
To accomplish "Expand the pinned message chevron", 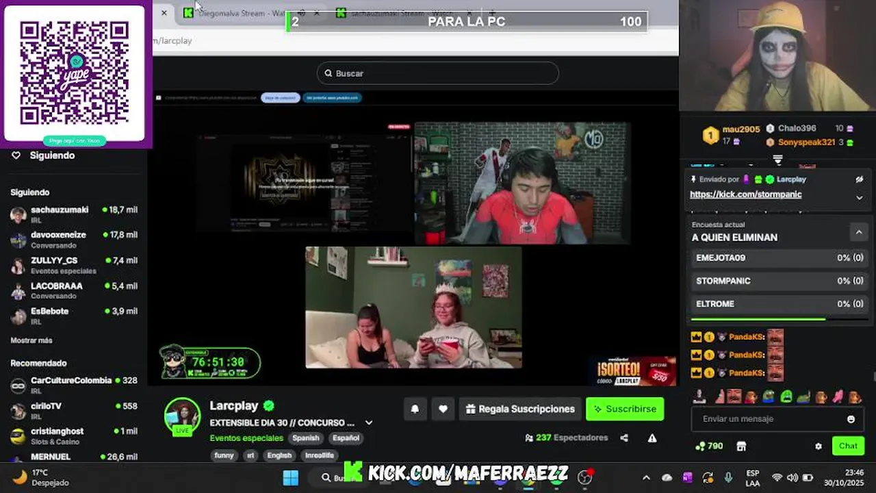I will (860, 197).
